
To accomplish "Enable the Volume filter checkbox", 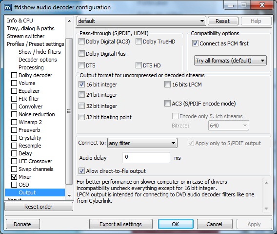I will point(14,83).
